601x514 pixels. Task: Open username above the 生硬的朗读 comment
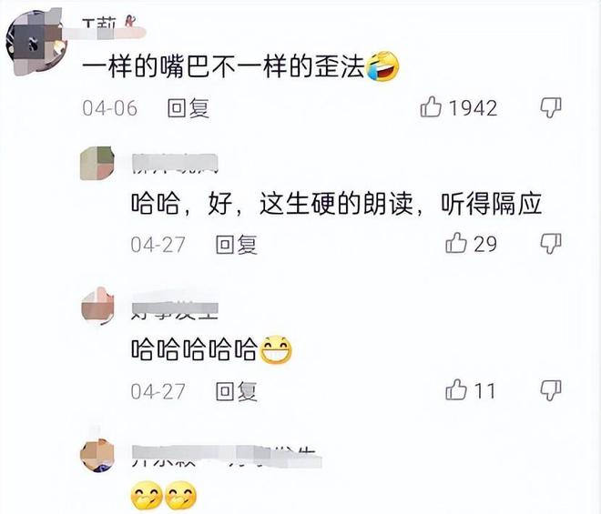(175, 164)
